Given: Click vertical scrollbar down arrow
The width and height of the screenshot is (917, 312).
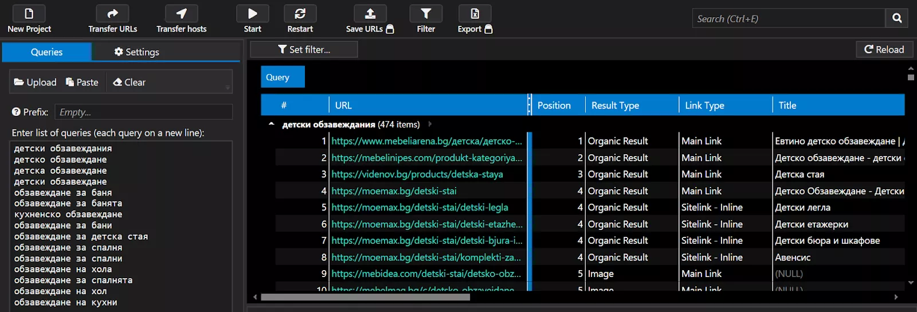Looking at the screenshot, I should 911,283.
